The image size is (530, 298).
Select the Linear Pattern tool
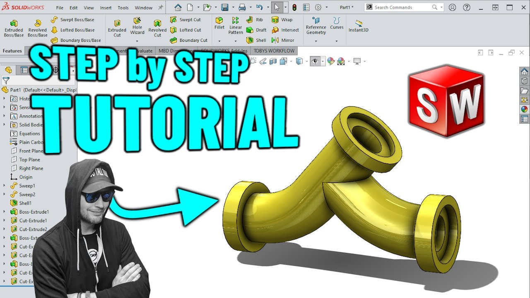coord(236,26)
